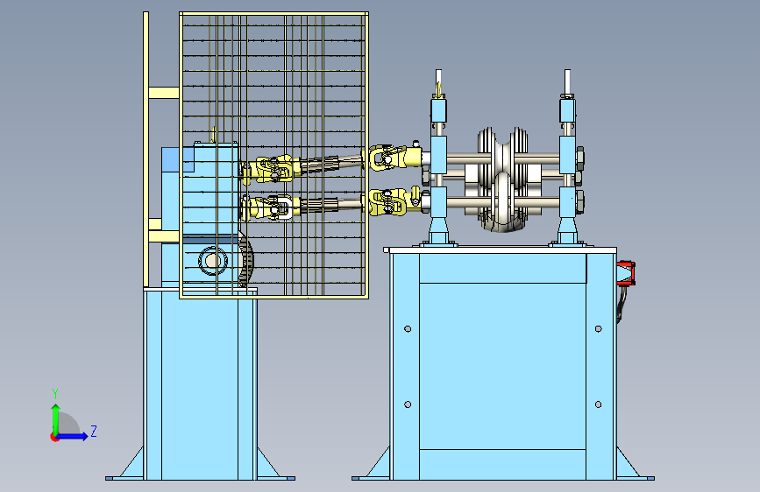Click the blue Z axis arrow of the triad
Viewport: 760px width, 492px height.
(x=73, y=436)
